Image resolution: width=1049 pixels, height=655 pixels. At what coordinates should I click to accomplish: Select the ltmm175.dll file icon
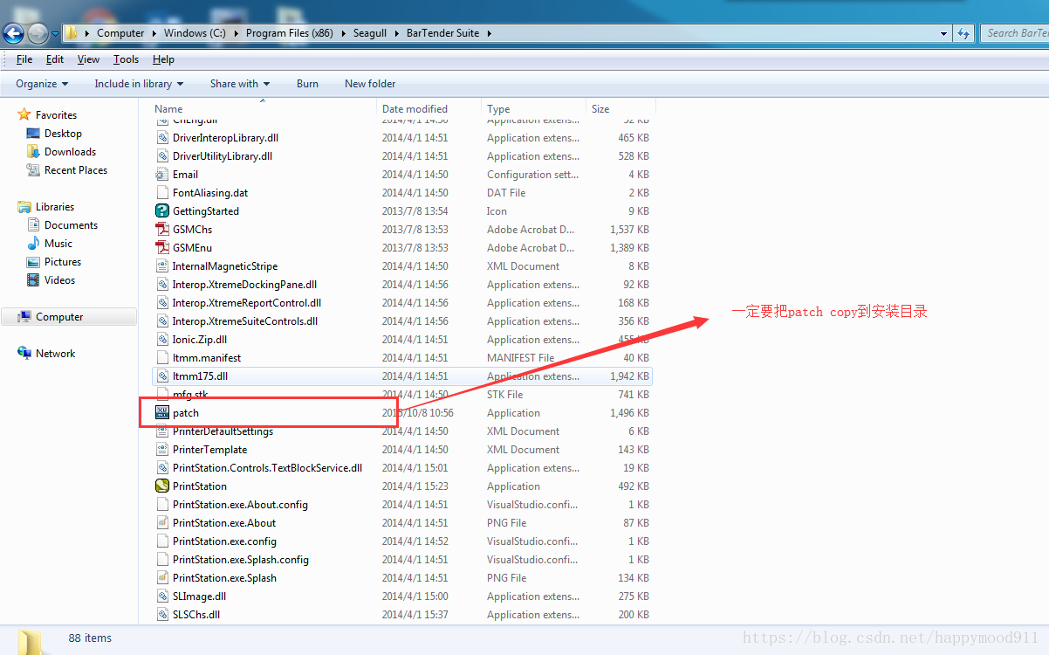pos(162,376)
